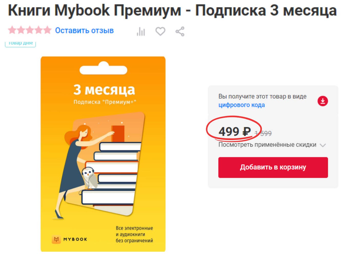Image resolution: width=359 pixels, height=255 pixels.
Task: Click the crossed-out 1 599 old price
Action: (x=263, y=133)
